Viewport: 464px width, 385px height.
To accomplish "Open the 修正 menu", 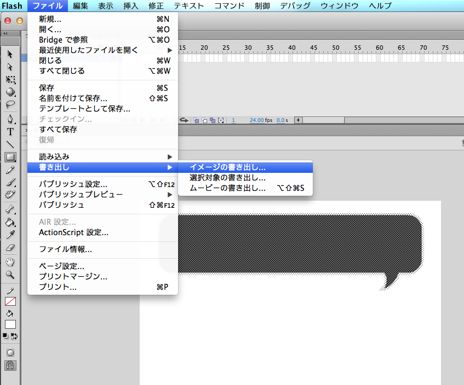I will coord(156,5).
